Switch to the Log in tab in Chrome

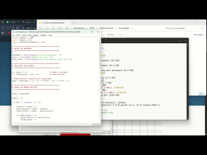(28, 22)
